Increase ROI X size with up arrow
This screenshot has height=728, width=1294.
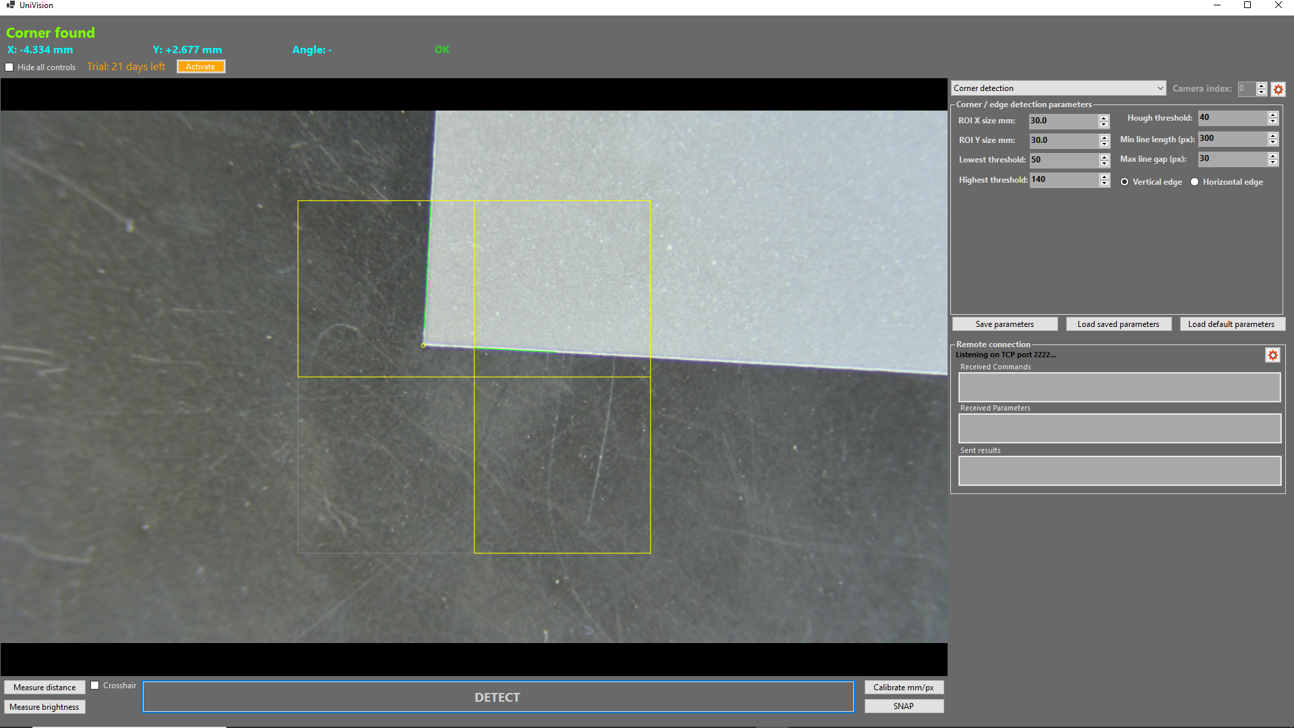(1104, 117)
